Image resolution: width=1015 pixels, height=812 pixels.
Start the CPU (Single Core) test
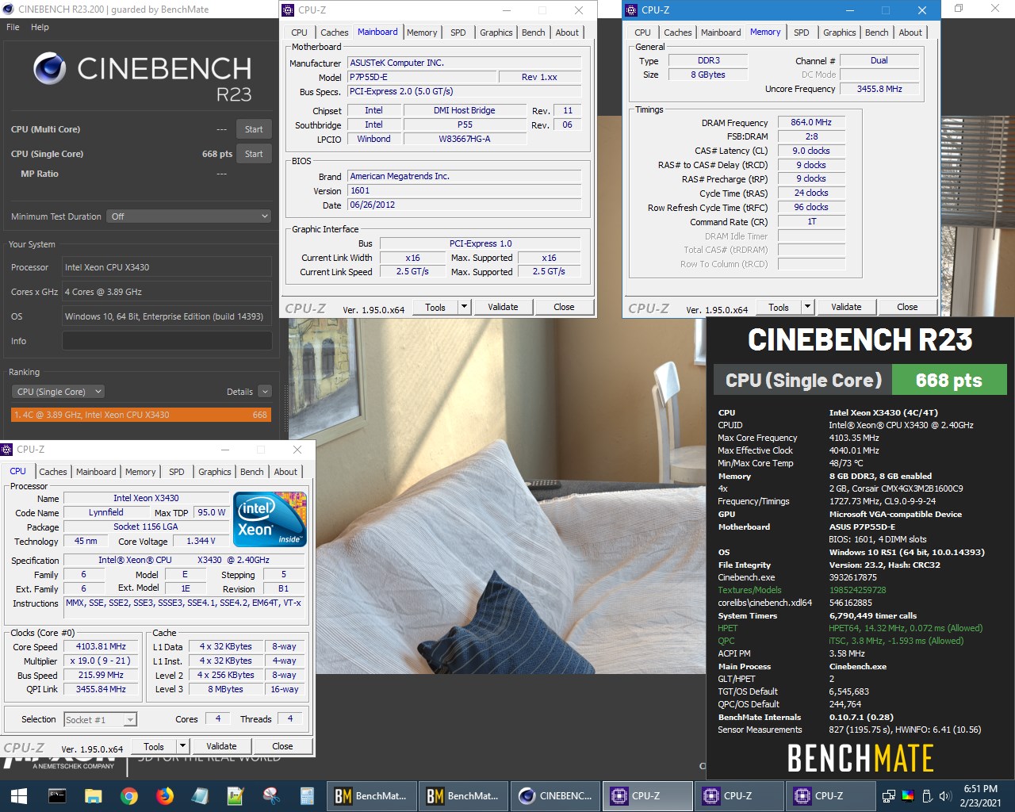tap(254, 154)
